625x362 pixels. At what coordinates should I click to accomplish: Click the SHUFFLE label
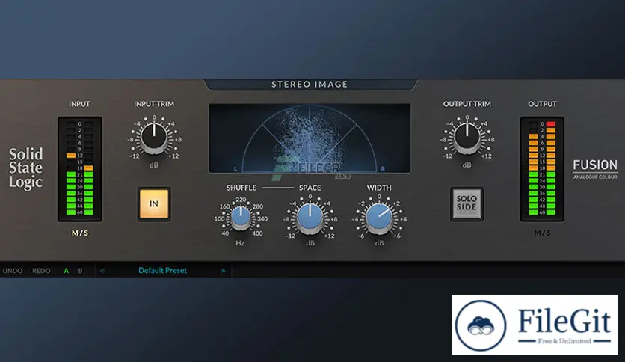click(241, 188)
